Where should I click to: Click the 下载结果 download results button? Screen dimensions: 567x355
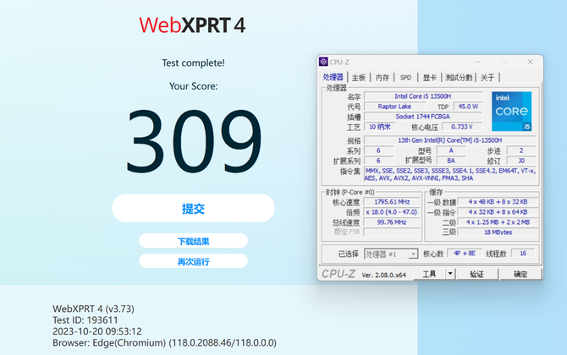194,241
